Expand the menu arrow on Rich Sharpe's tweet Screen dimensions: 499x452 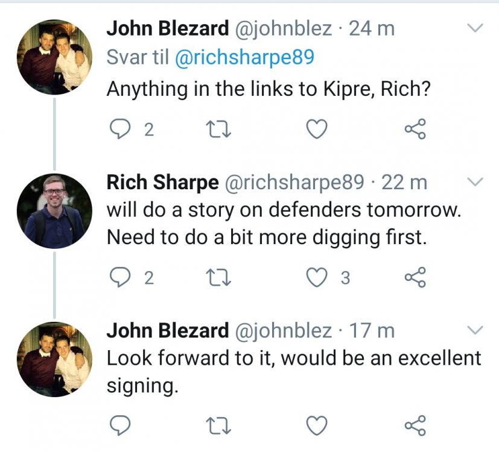[x=475, y=181]
